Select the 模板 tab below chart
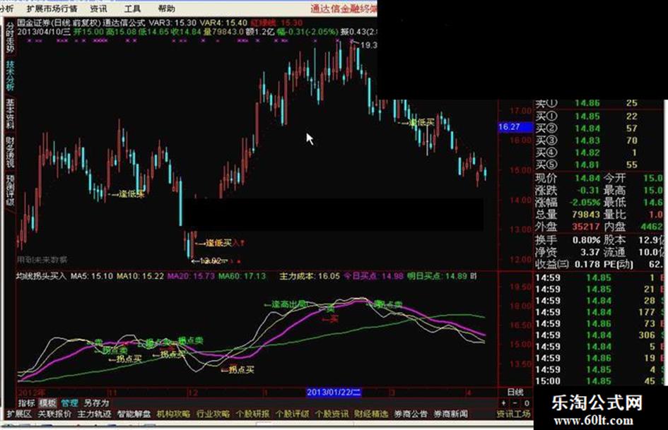The width and height of the screenshot is (668, 430). pos(47,402)
